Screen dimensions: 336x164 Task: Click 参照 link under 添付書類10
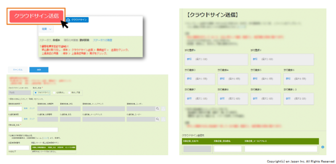(288, 98)
